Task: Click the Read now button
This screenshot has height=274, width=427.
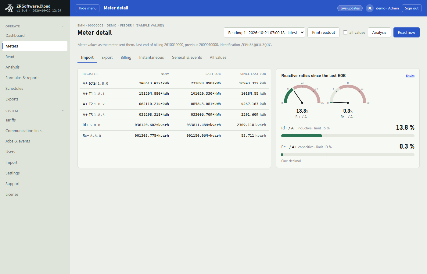Action: click(407, 33)
